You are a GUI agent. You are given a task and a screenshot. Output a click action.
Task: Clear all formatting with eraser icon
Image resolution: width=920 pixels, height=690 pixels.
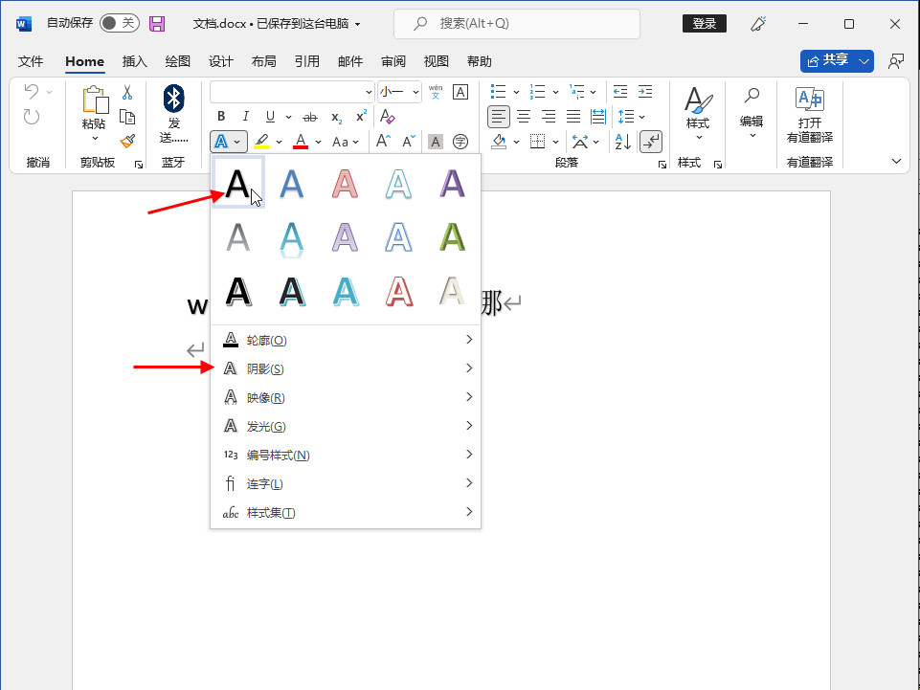click(x=388, y=116)
